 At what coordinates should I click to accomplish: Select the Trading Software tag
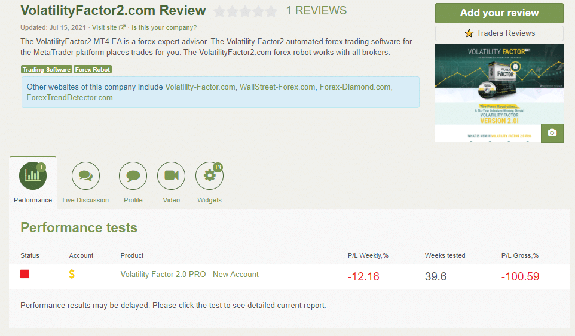pyautogui.click(x=47, y=70)
